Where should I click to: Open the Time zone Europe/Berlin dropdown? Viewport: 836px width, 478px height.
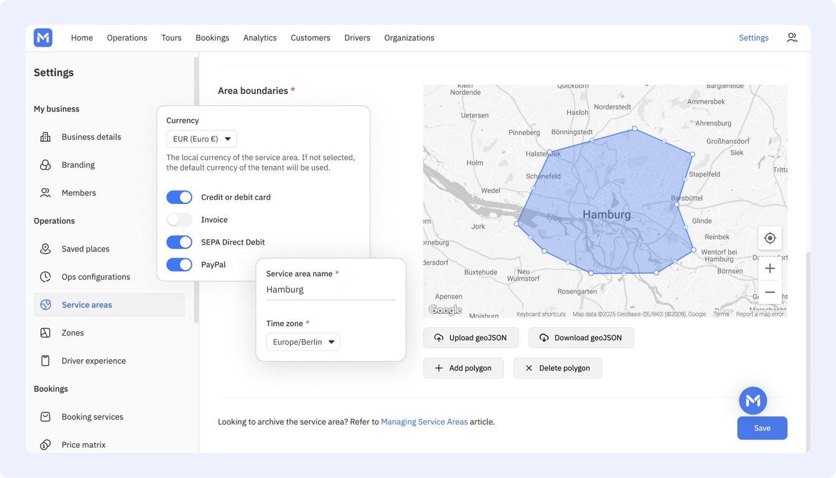pos(303,342)
